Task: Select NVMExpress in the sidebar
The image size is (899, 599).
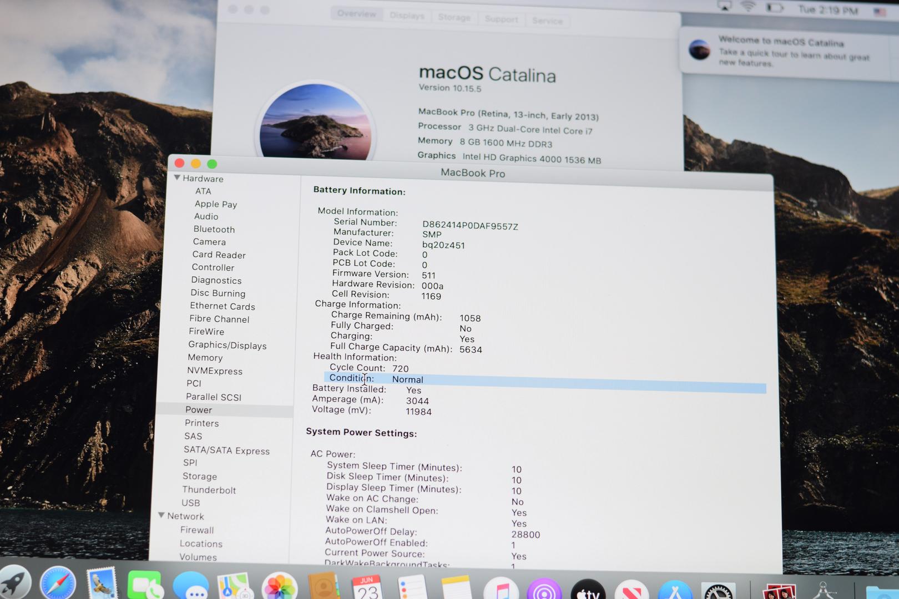Action: pyautogui.click(x=215, y=371)
